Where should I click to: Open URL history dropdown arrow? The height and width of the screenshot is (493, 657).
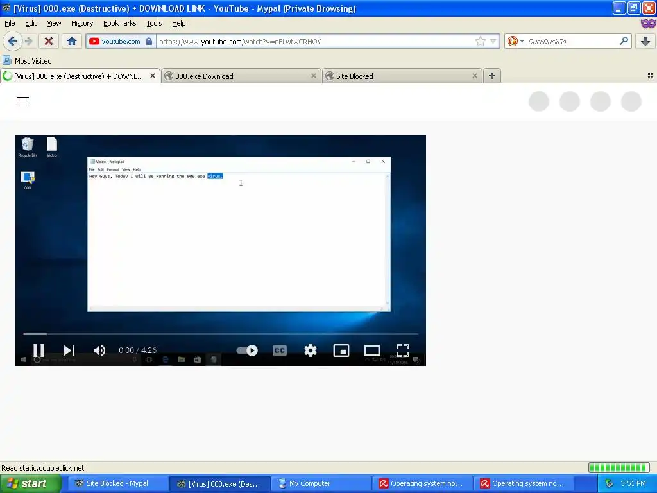493,41
